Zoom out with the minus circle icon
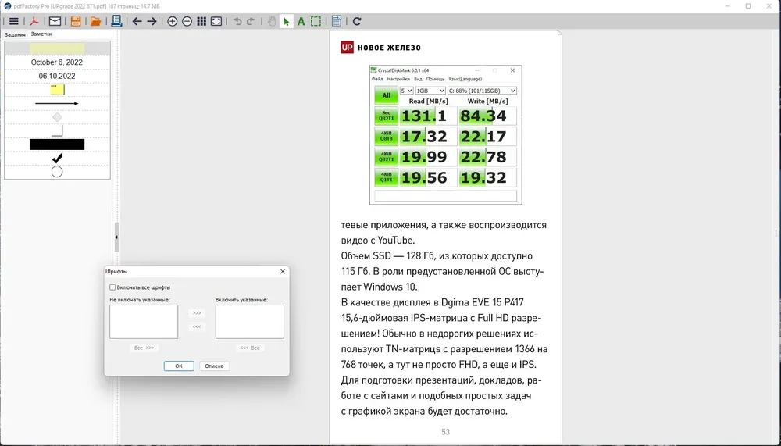 pyautogui.click(x=187, y=21)
